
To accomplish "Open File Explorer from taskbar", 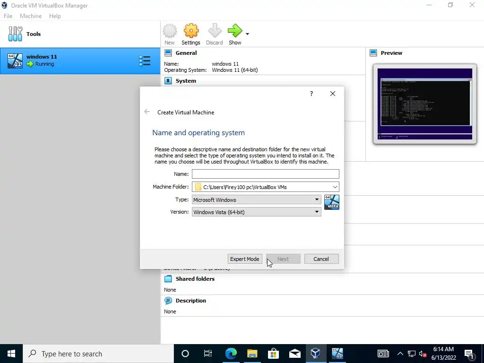I will click(252, 354).
